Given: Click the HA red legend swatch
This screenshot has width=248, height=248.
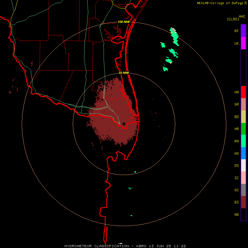Looking at the screenshot, I should 243,92.
